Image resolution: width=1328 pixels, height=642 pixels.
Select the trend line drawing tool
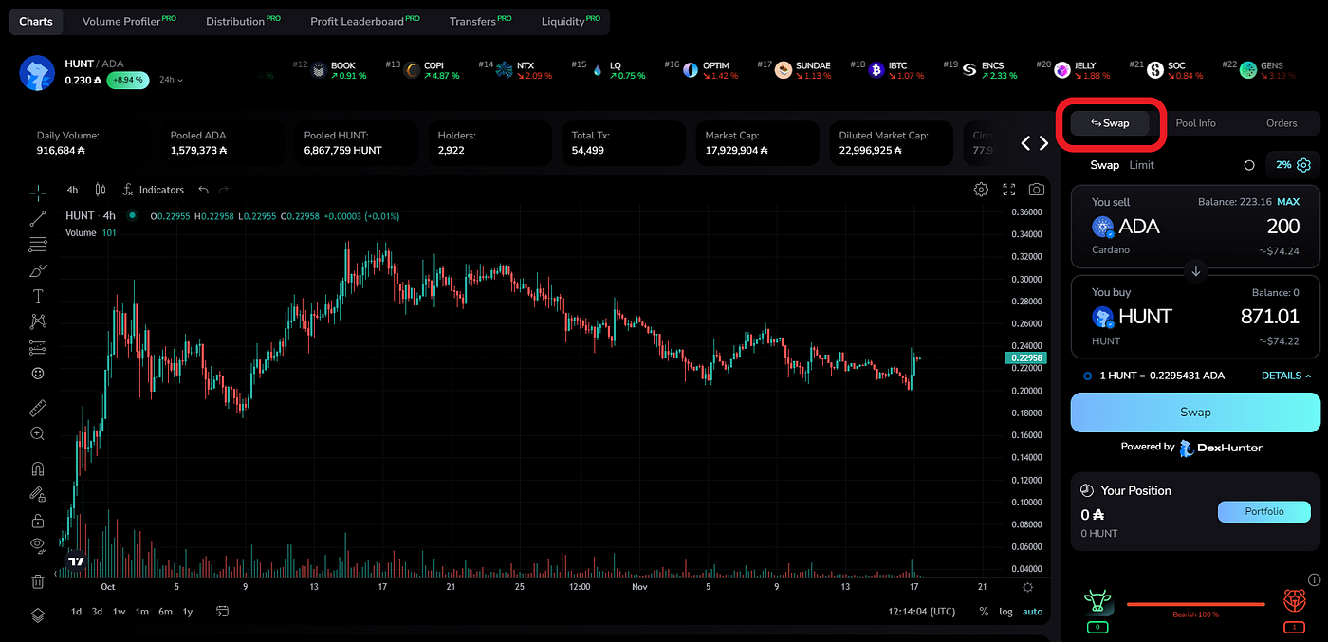(x=38, y=219)
